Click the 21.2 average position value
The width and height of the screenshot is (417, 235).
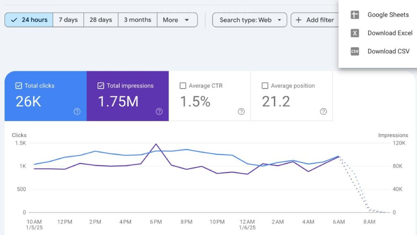(276, 102)
